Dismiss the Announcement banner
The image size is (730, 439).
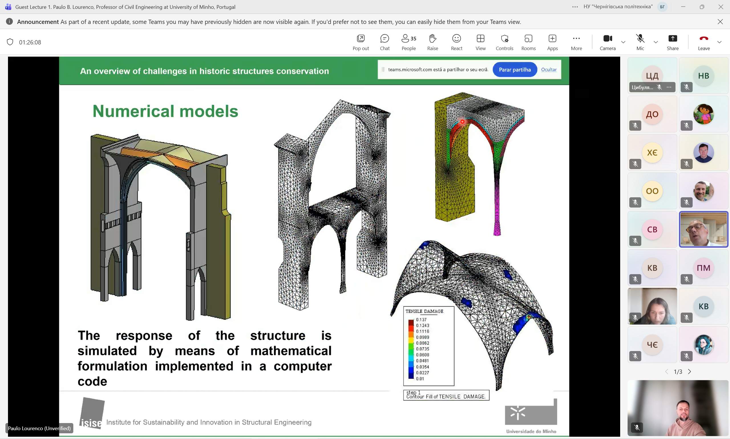point(720,22)
